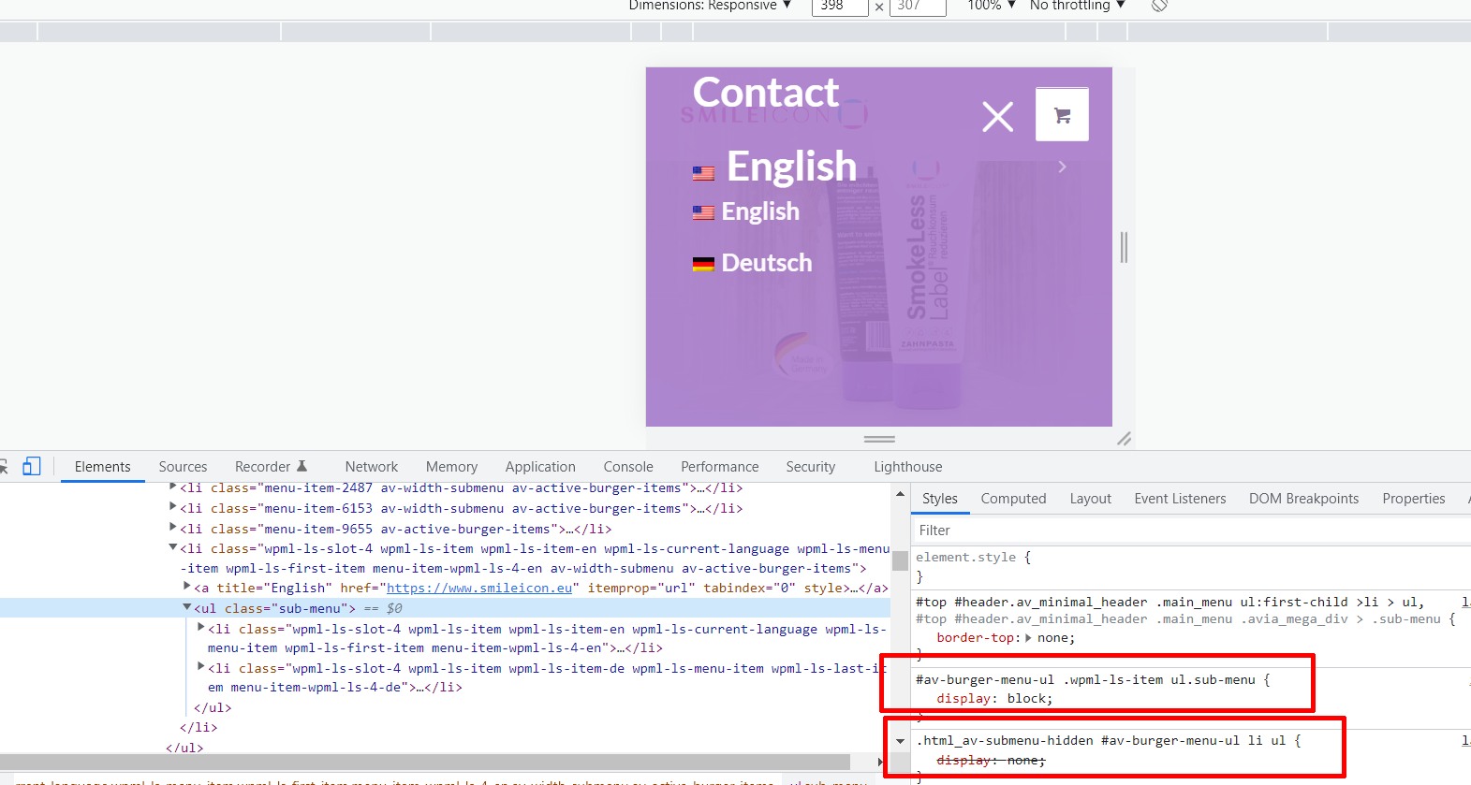The width and height of the screenshot is (1471, 785).
Task: Open the Application tab
Action: [540, 467]
